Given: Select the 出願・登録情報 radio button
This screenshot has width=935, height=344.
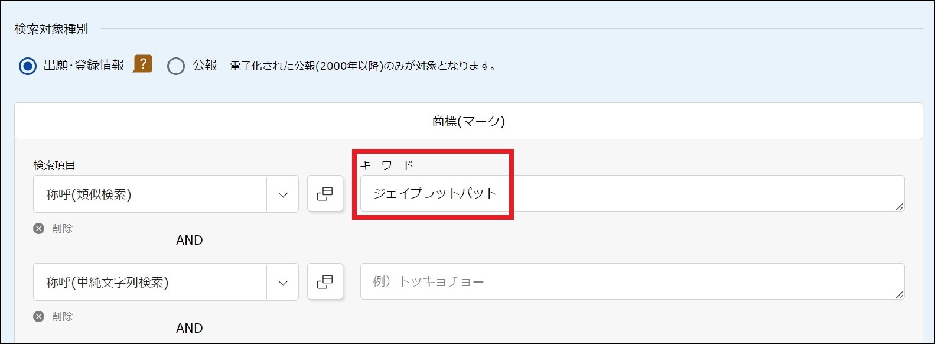Looking at the screenshot, I should coord(28,66).
